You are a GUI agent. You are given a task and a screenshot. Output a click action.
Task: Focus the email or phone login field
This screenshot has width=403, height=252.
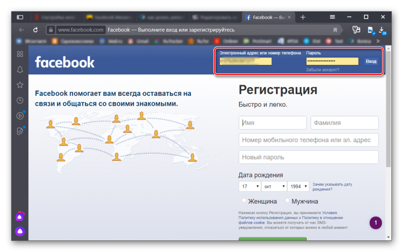(x=245, y=61)
